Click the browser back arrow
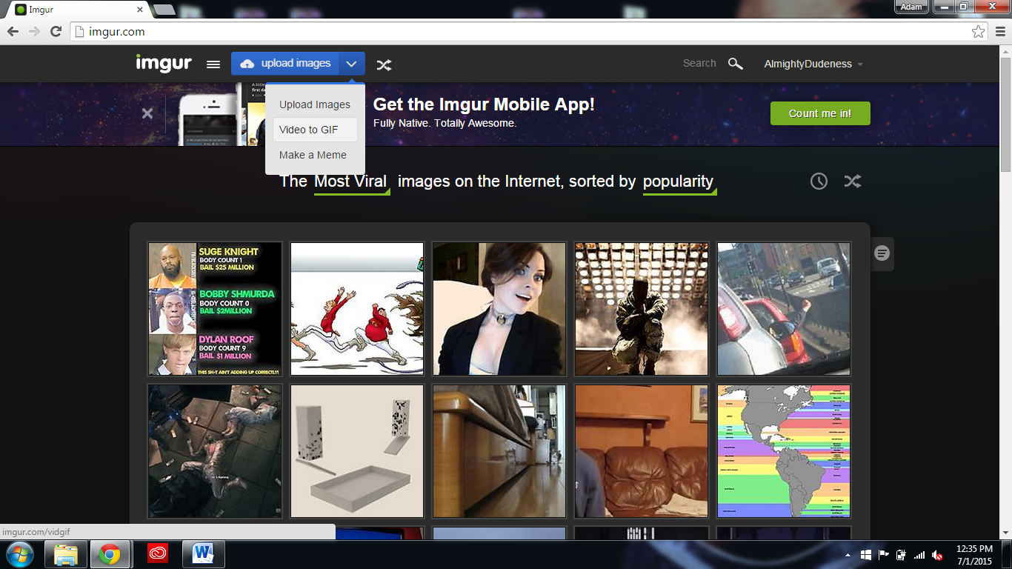The height and width of the screenshot is (569, 1012). coord(13,32)
